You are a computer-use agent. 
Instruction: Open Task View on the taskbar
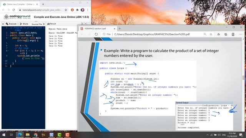pyautogui.click(x=11, y=135)
